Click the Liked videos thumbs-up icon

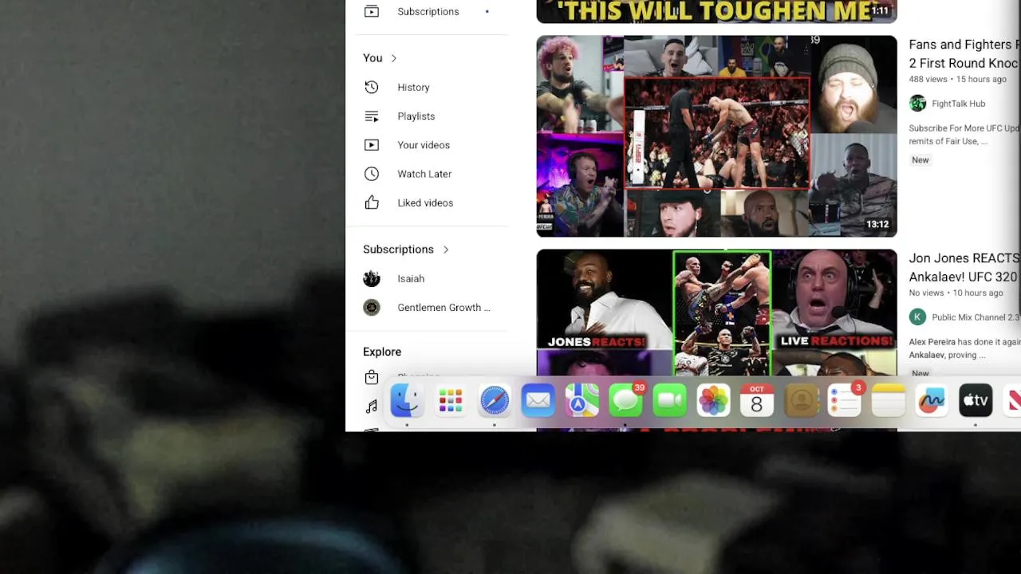click(x=372, y=202)
